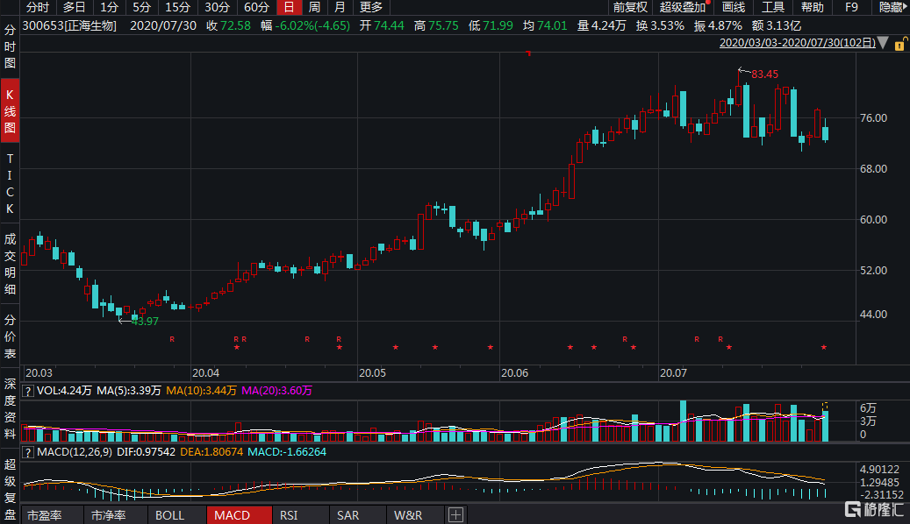This screenshot has height=524, width=910.
Task: Click the DIF:0.97542 value
Action: (x=147, y=452)
